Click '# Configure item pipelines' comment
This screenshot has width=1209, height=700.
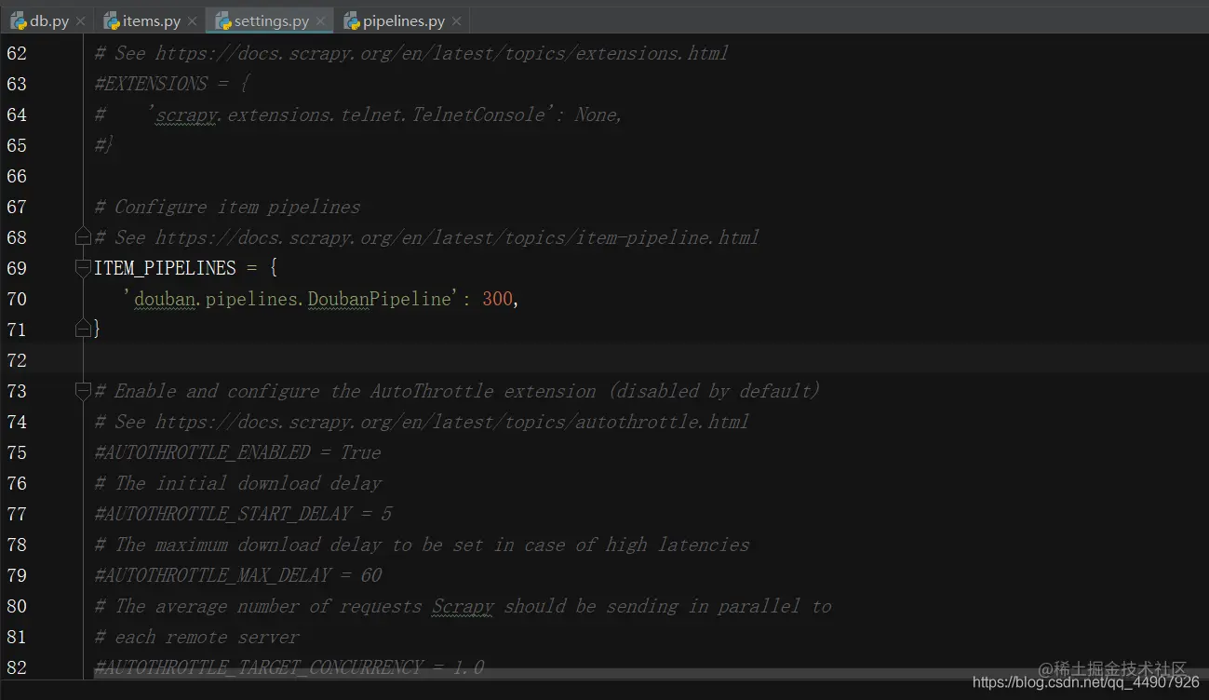227,207
